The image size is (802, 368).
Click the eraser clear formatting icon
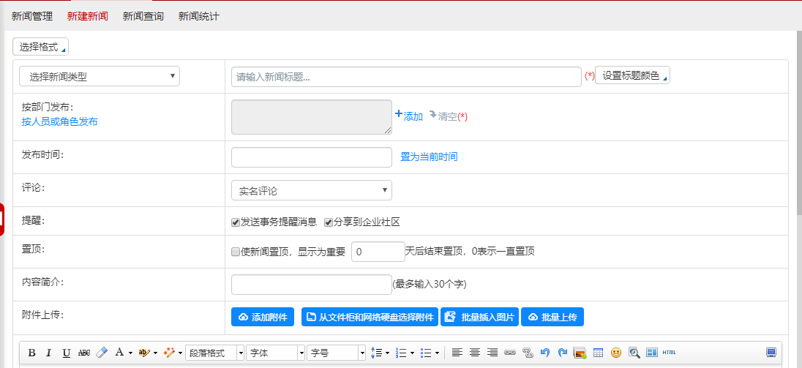102,353
